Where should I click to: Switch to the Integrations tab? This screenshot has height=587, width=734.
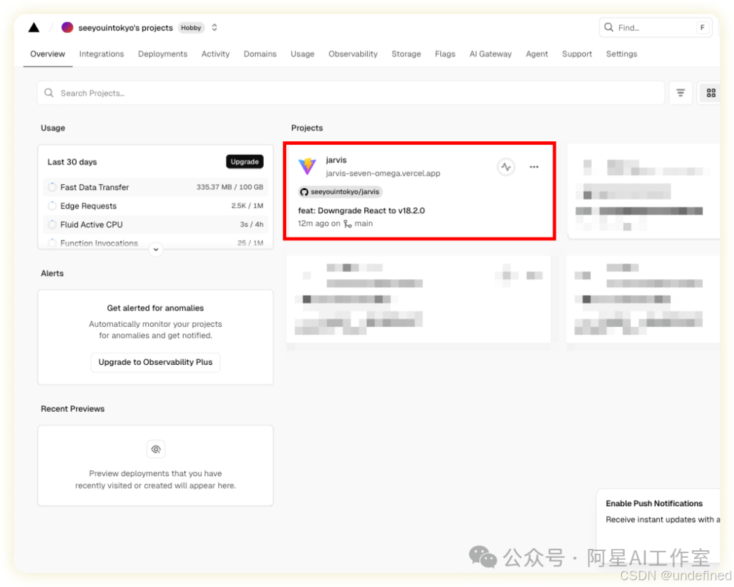click(101, 54)
